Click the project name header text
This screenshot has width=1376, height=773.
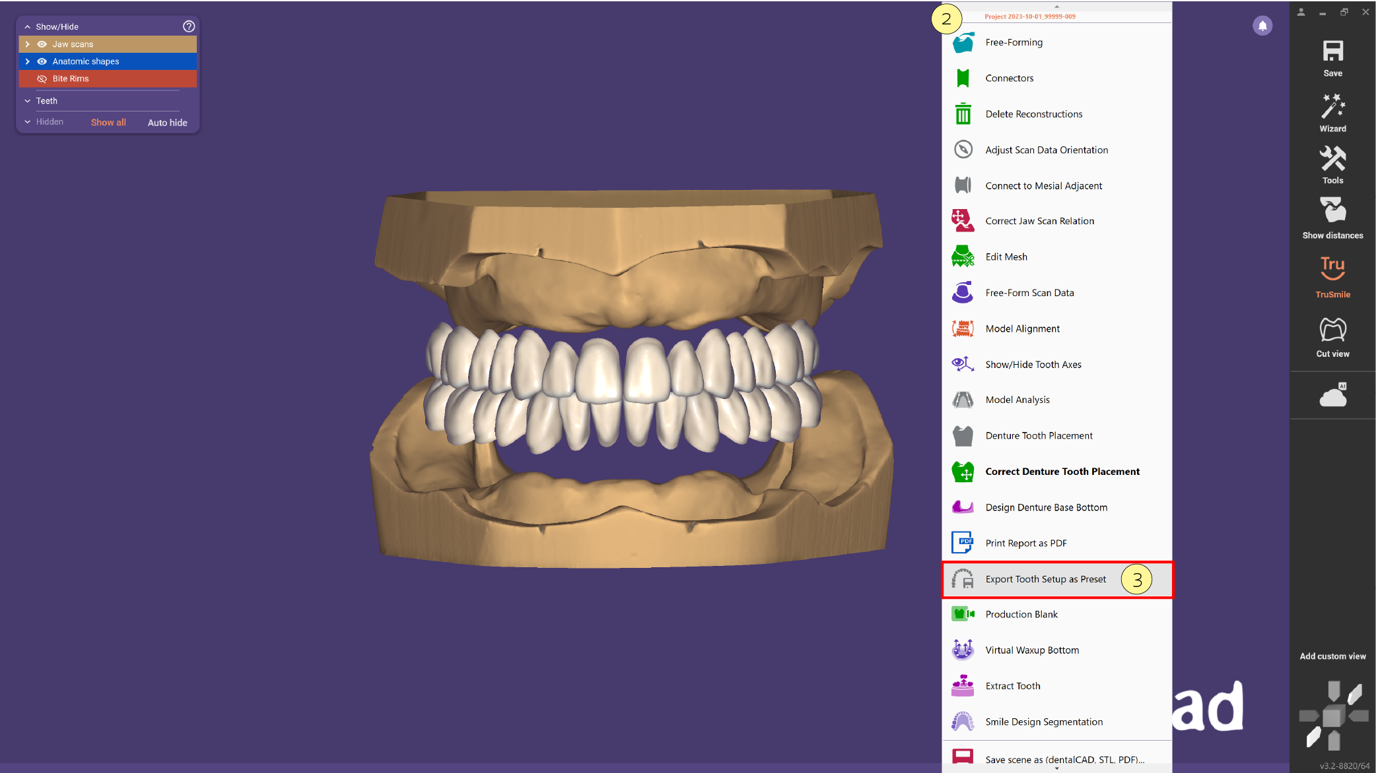point(1030,16)
